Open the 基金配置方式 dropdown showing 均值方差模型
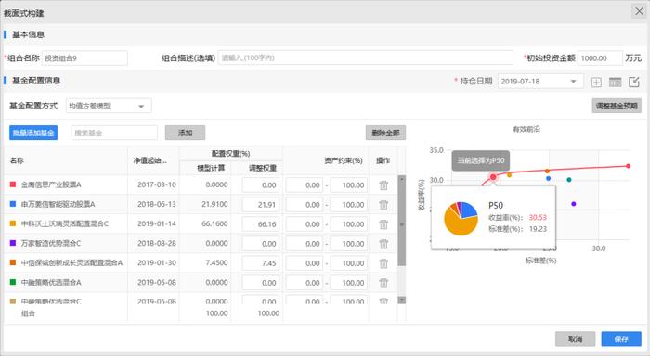Image resolution: width=650 pixels, height=356 pixels. coord(109,106)
